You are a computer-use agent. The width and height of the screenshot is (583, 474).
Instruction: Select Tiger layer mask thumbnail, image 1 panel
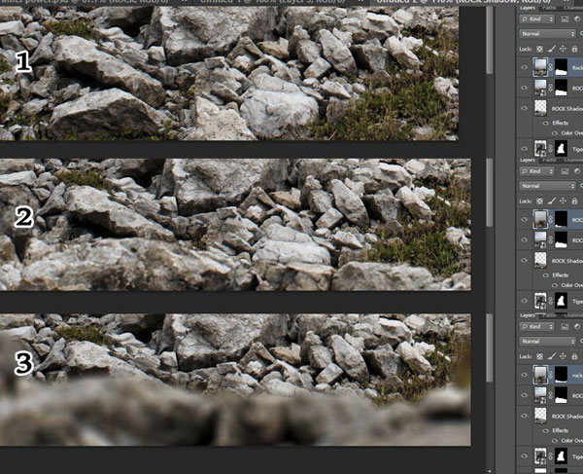(x=561, y=149)
